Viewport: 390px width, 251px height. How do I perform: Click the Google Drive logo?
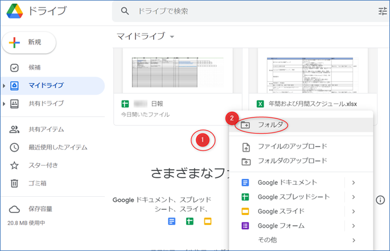15,11
